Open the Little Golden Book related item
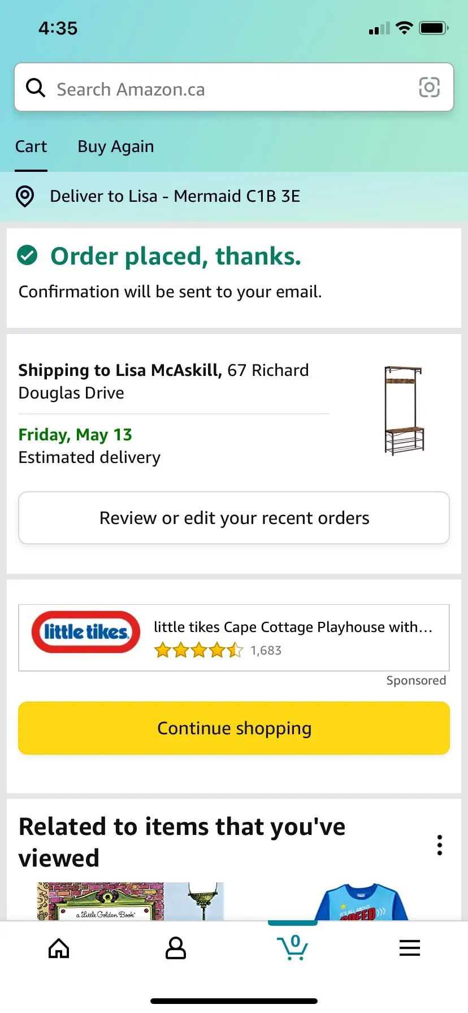 click(101, 902)
